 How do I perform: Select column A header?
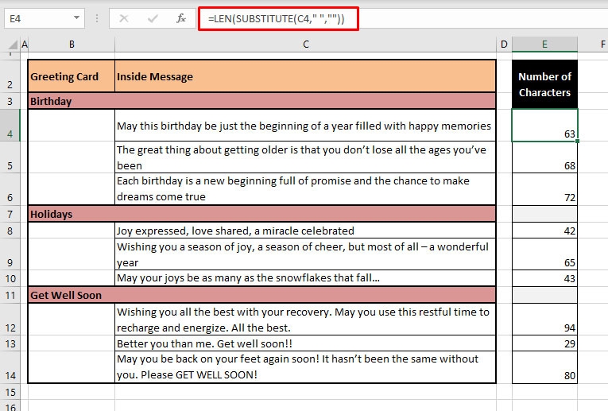click(x=25, y=45)
